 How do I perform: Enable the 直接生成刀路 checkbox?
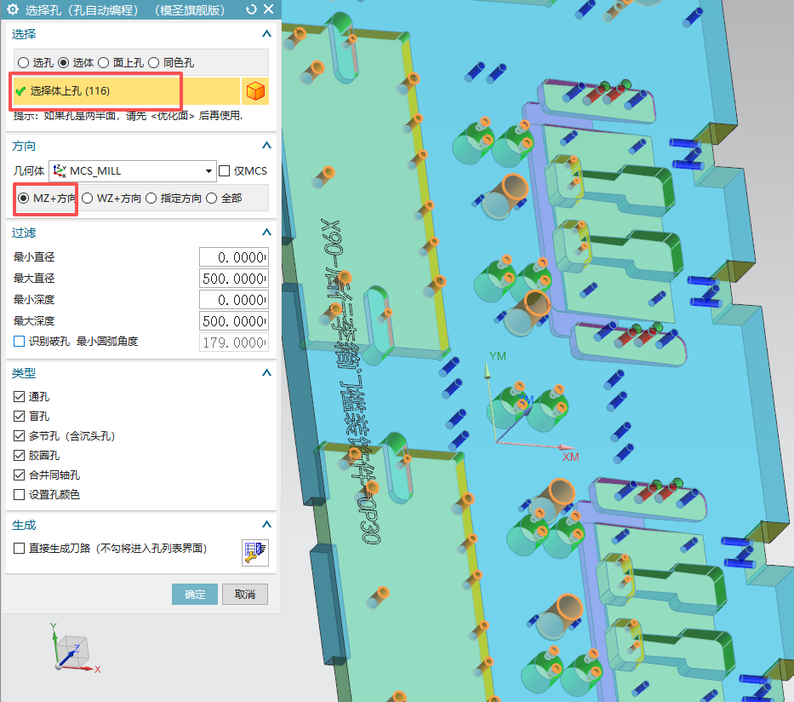19,548
